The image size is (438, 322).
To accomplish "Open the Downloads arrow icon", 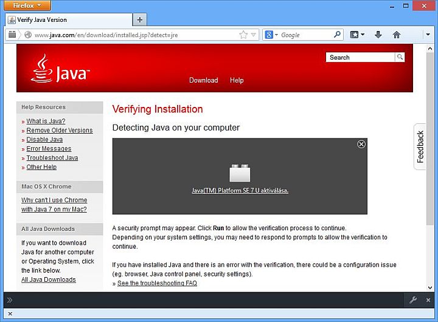I will (378, 35).
